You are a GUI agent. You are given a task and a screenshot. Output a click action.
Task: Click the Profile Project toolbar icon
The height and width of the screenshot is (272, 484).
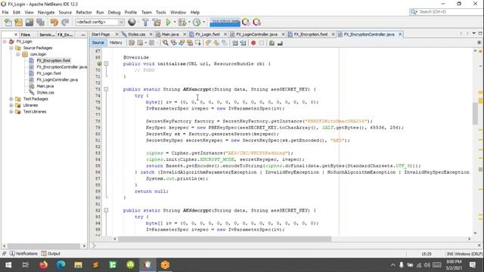[197, 22]
